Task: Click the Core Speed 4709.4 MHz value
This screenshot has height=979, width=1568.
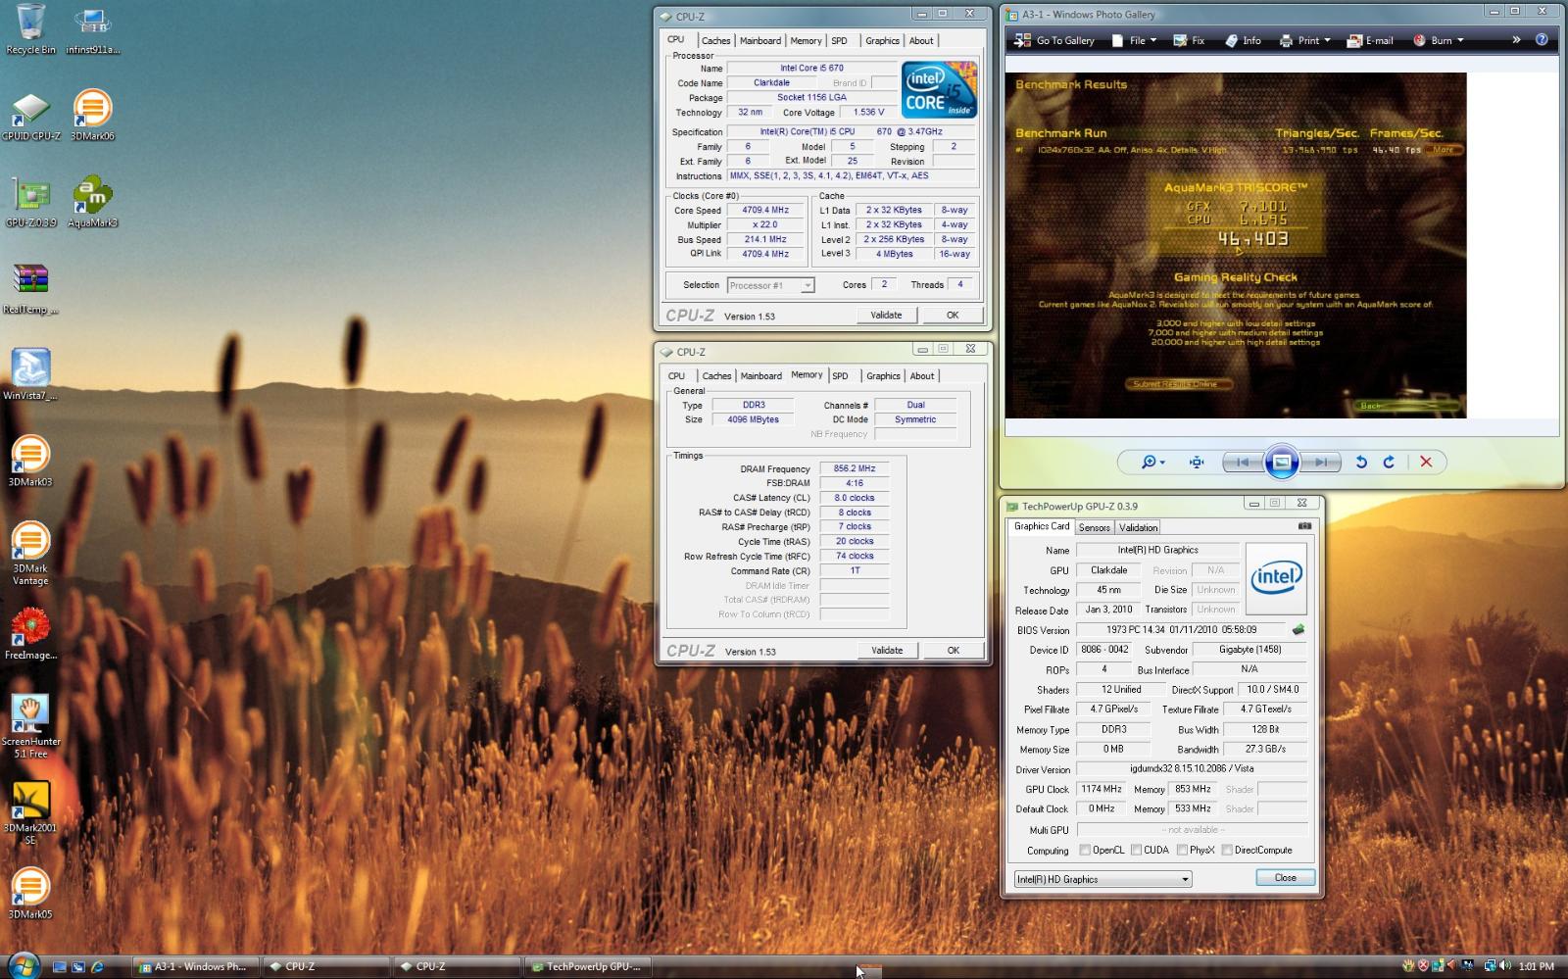Action: pyautogui.click(x=765, y=211)
